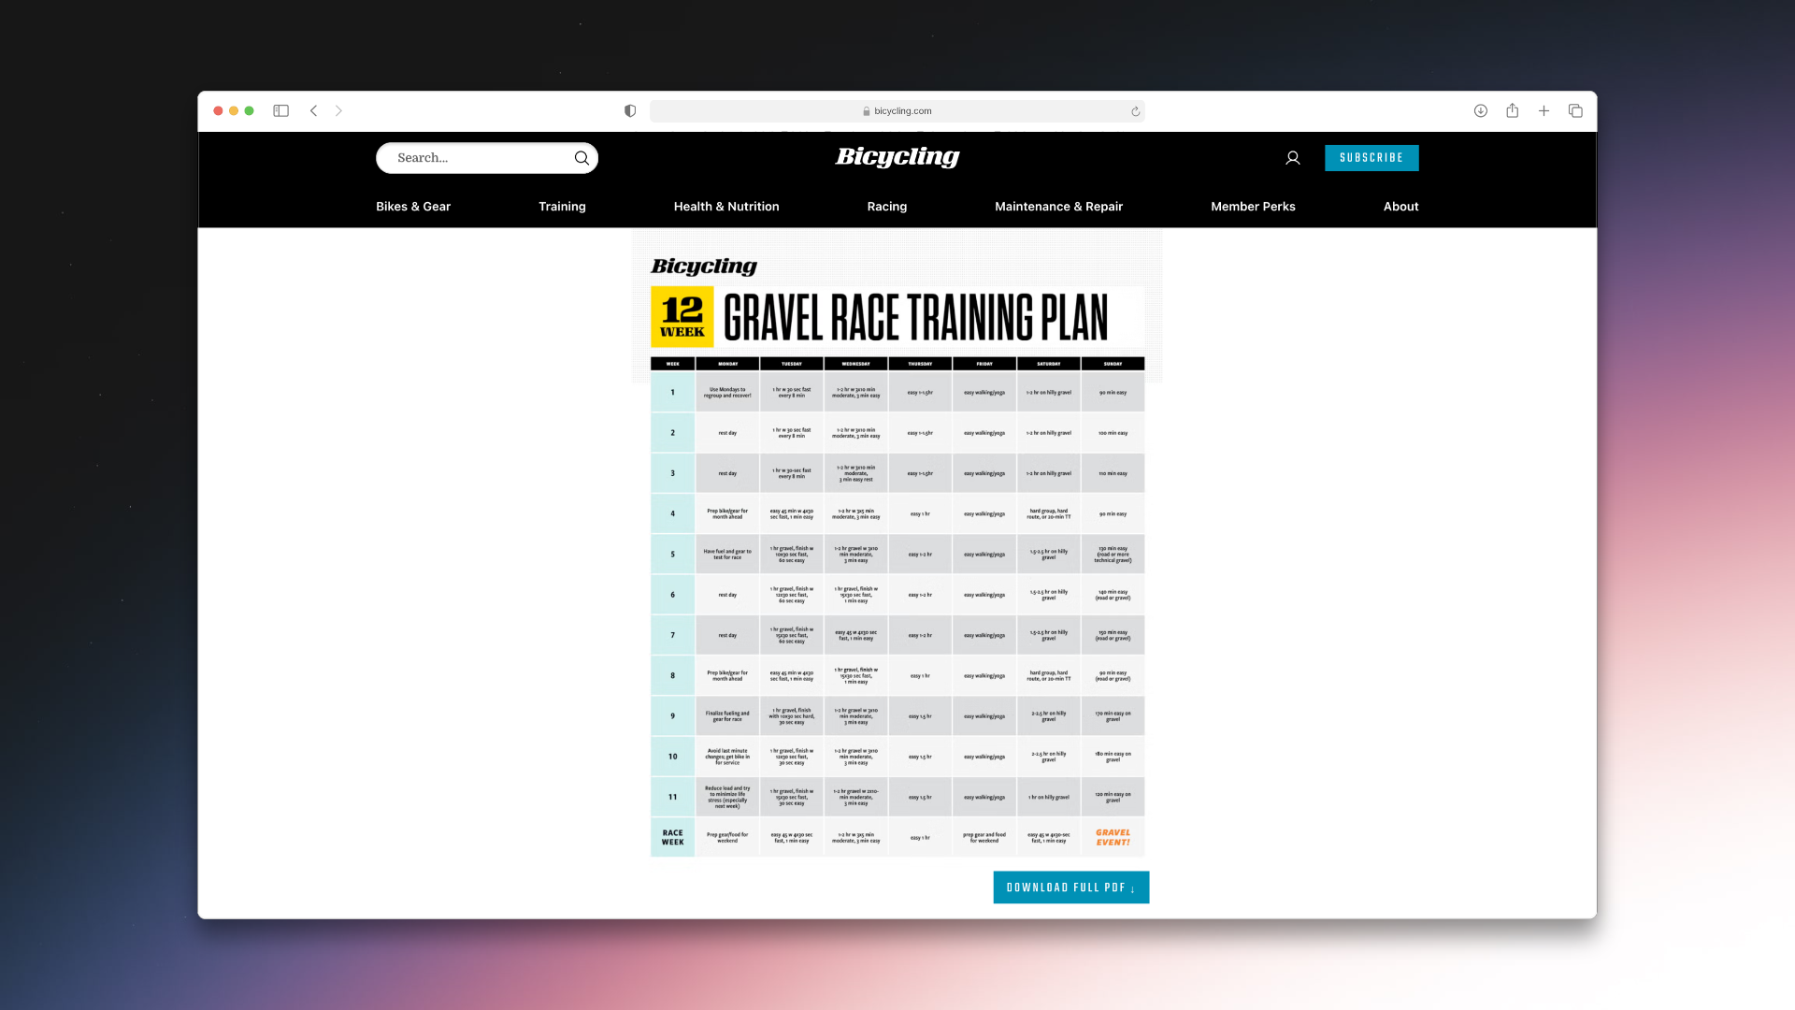Click inside the Search input field
Image resolution: width=1795 pixels, height=1010 pixels.
(x=477, y=158)
